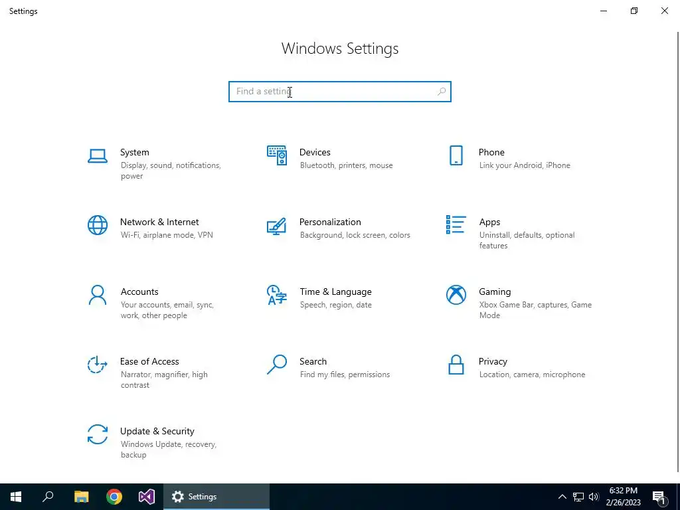This screenshot has width=680, height=510.
Task: Open the Search category heading
Action: point(313,362)
